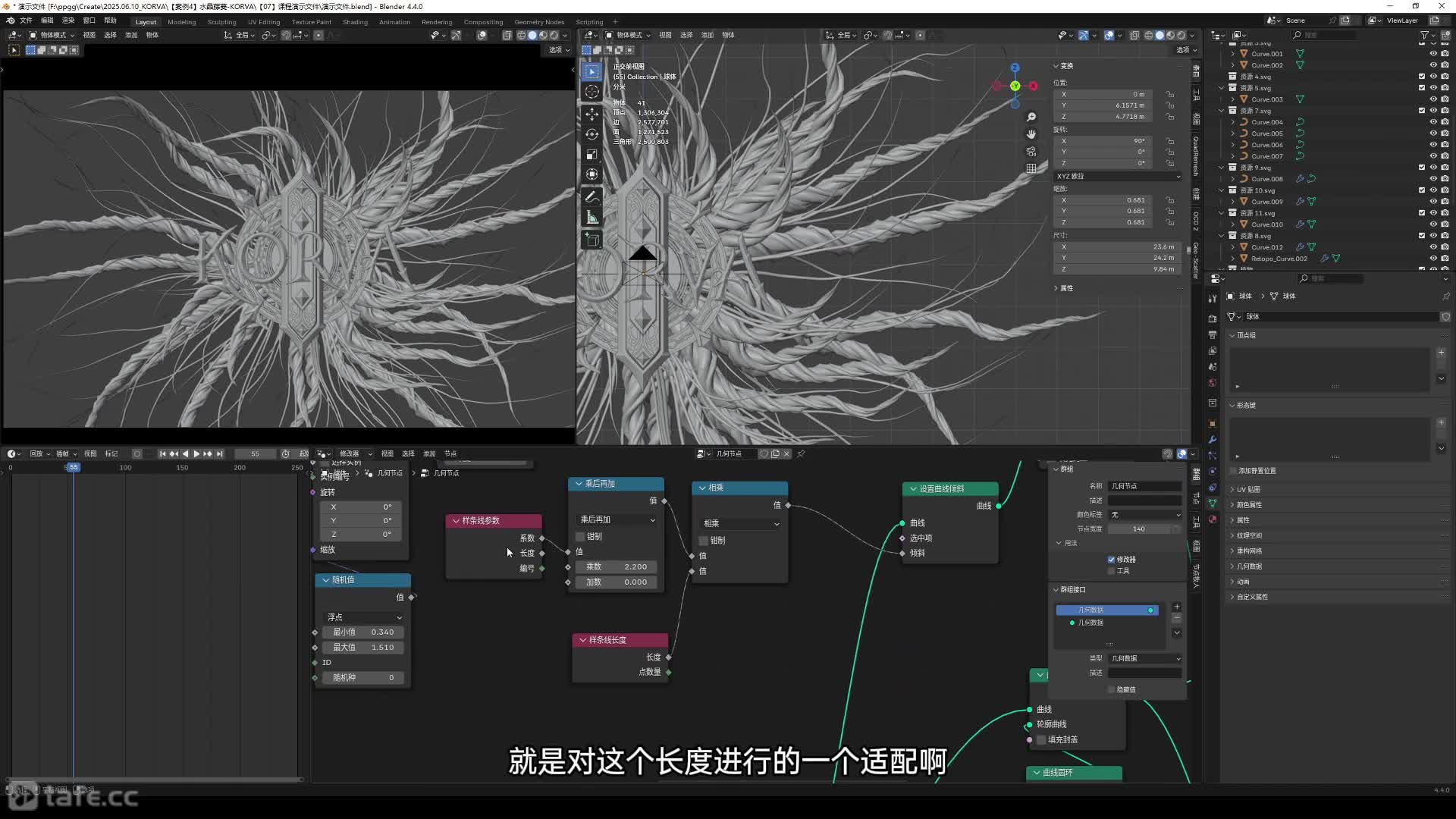This screenshot has width=1456, height=819.
Task: Click the zoom magnifier icon in right viewport
Action: 1031,118
